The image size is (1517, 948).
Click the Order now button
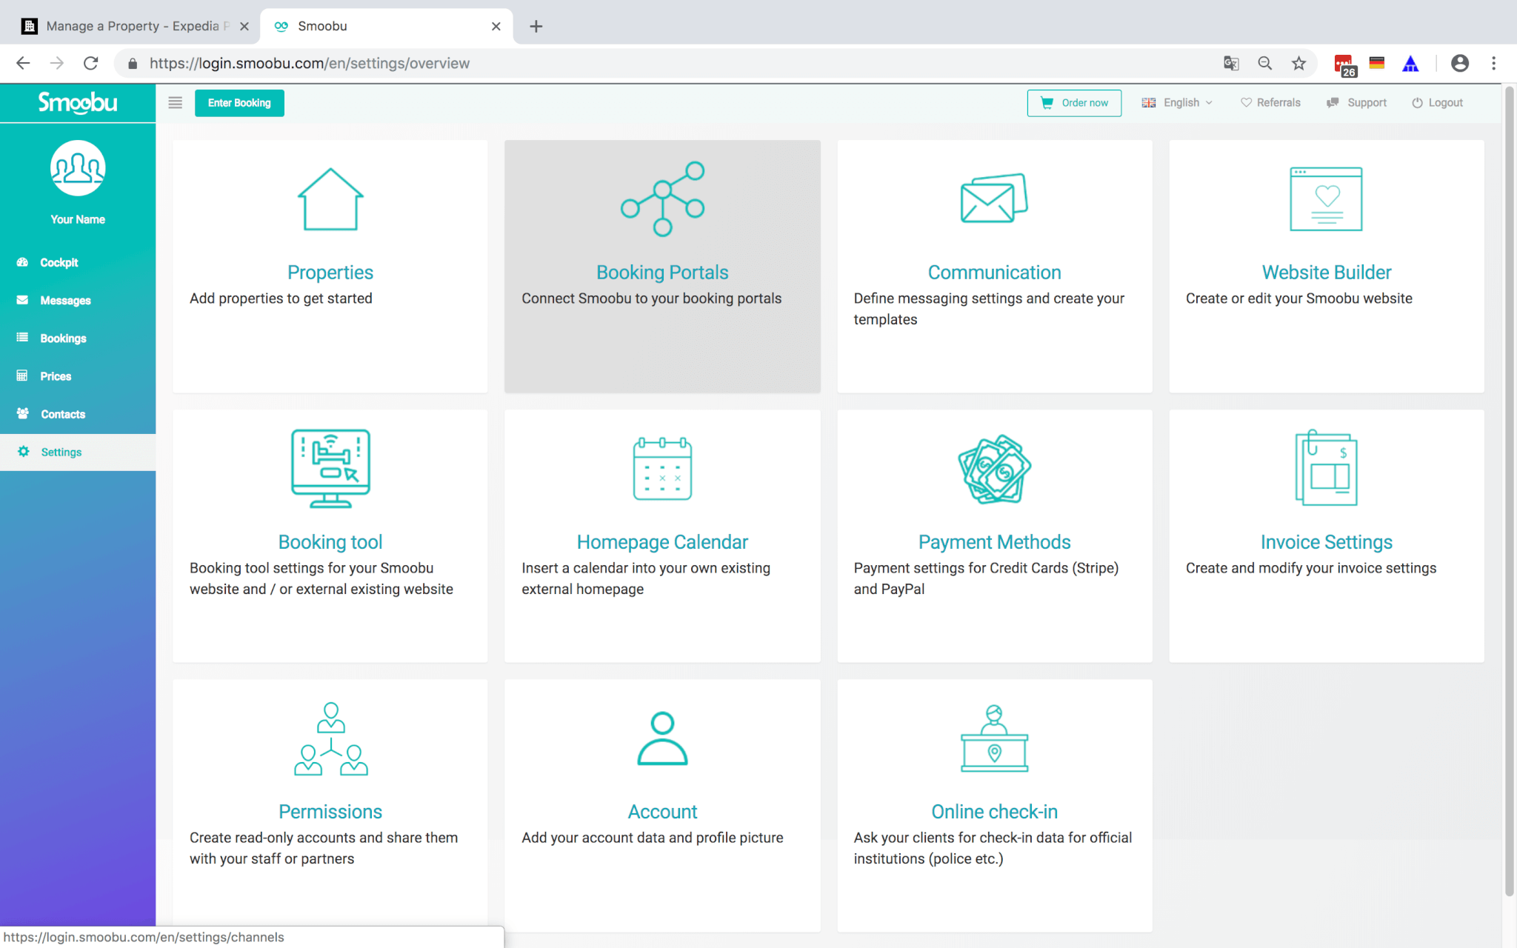click(x=1074, y=103)
